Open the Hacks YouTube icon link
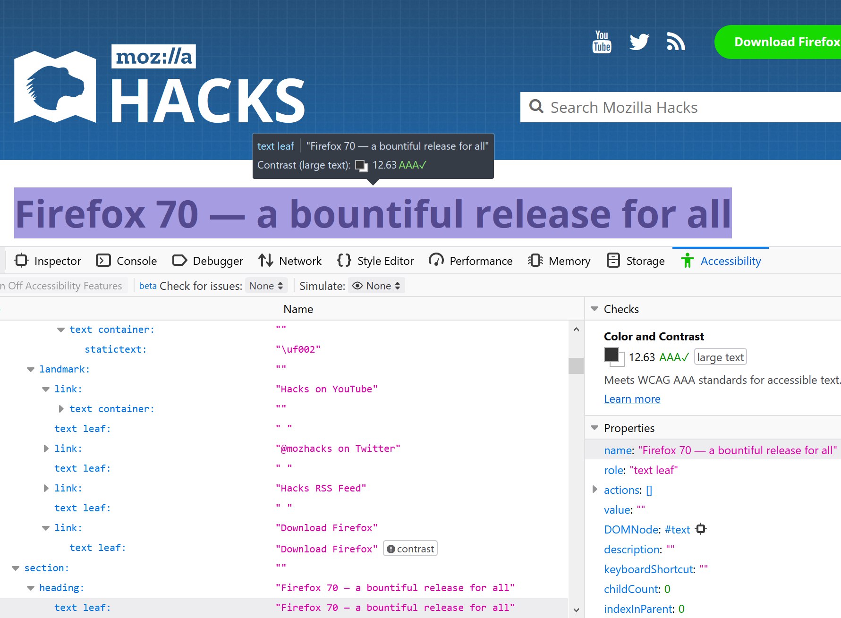Viewport: 841px width, 618px height. pyautogui.click(x=602, y=42)
